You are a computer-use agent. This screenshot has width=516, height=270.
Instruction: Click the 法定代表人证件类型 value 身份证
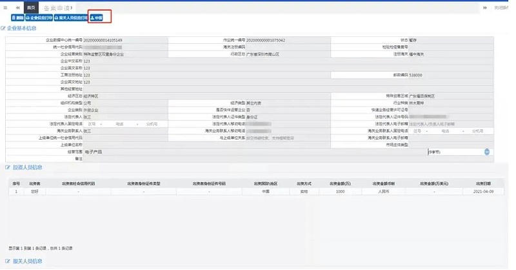(x=252, y=117)
